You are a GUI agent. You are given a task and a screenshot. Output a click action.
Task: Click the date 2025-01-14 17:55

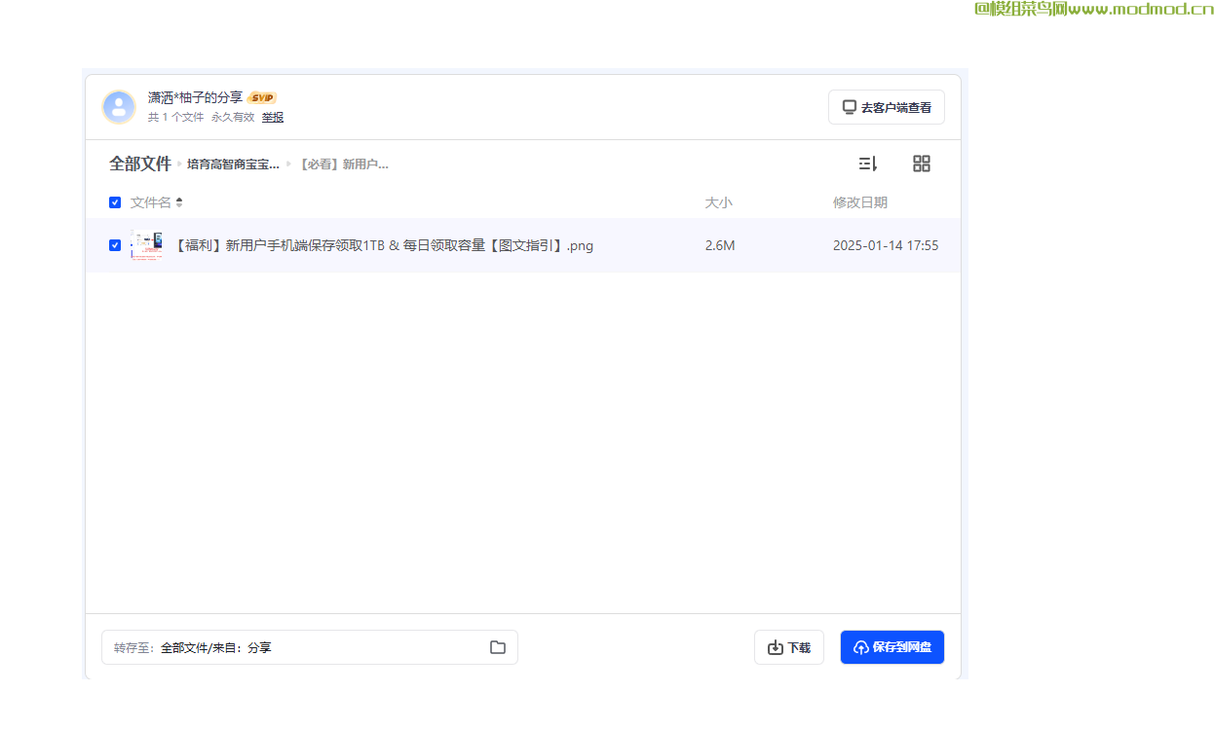[x=886, y=245]
